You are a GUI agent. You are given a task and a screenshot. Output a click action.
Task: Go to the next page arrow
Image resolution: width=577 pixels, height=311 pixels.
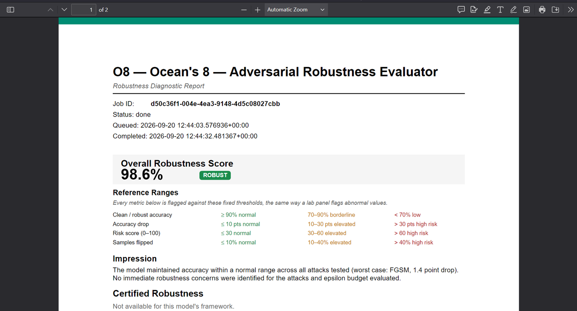(x=64, y=9)
